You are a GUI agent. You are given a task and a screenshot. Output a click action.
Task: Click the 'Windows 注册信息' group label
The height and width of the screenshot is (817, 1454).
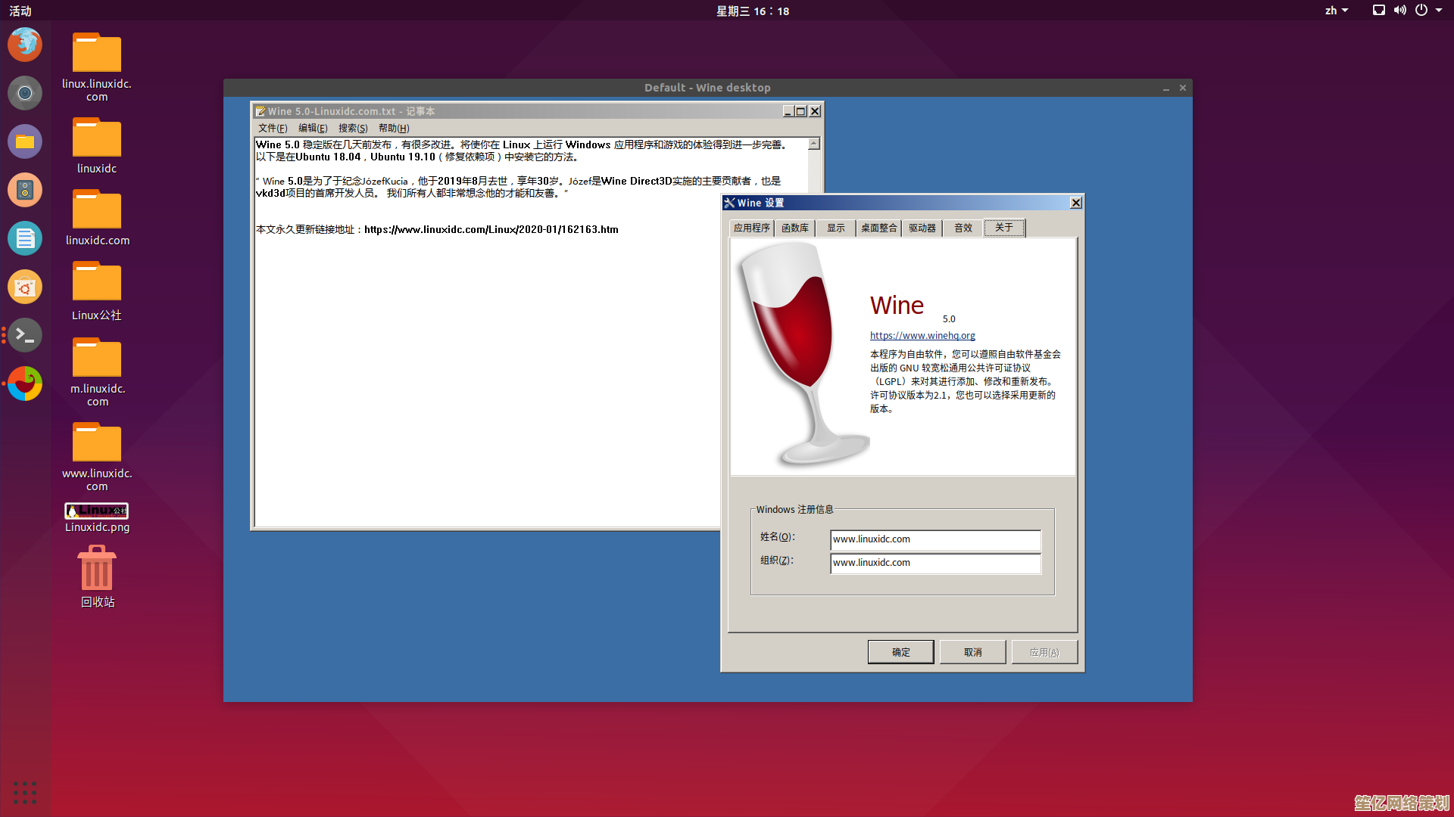click(794, 510)
